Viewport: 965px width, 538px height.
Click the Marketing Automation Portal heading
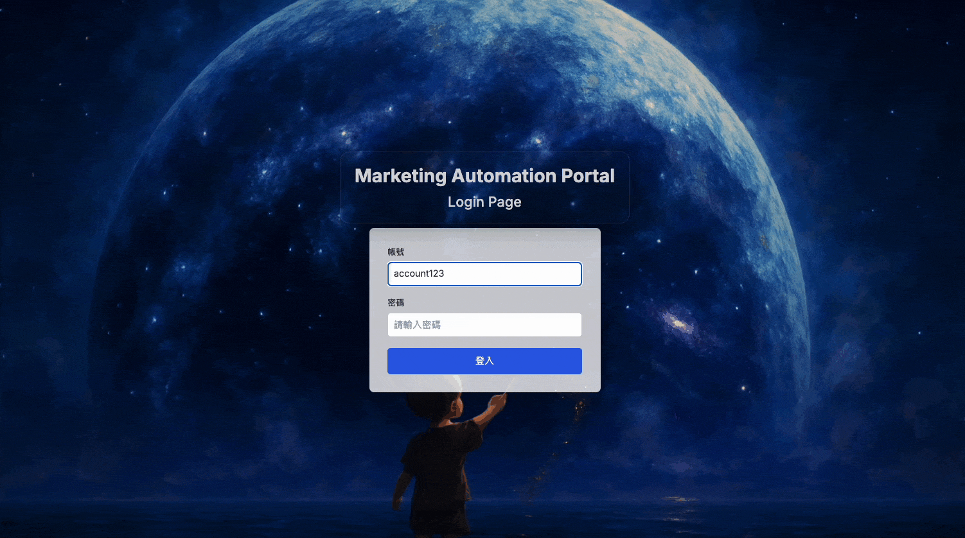[x=484, y=176]
